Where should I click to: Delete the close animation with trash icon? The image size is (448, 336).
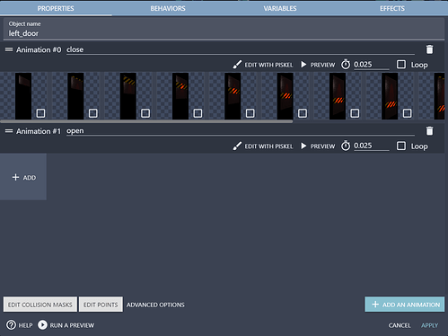(x=429, y=49)
